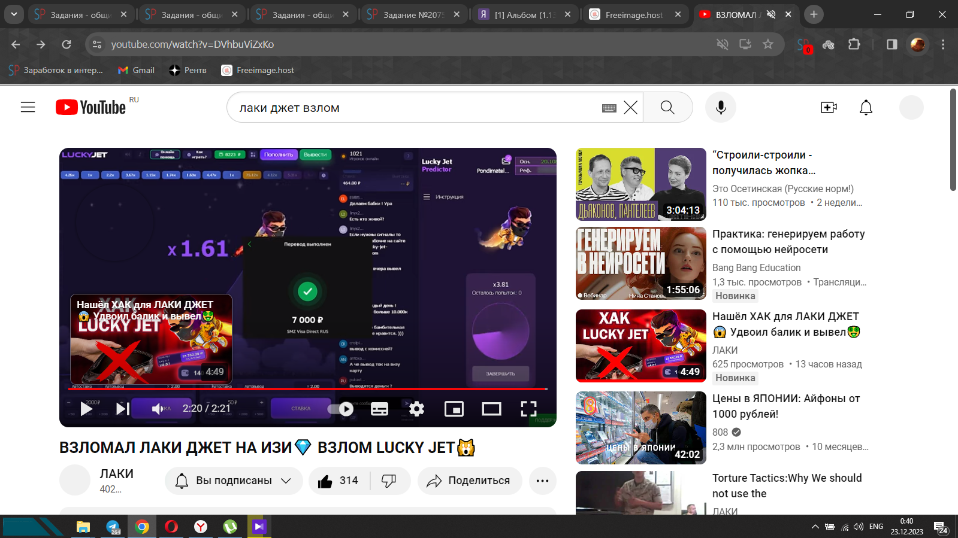Clear the search box text
The width and height of the screenshot is (958, 538).
tap(630, 108)
